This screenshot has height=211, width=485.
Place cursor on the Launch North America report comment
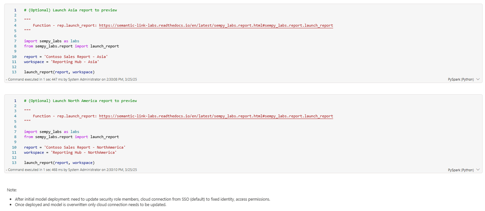pyautogui.click(x=81, y=101)
